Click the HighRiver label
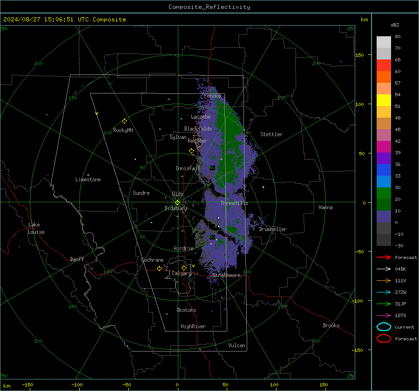This screenshot has width=419, height=391. tap(193, 326)
